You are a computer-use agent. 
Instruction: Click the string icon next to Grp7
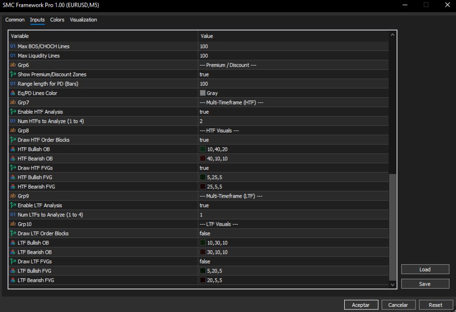point(13,102)
